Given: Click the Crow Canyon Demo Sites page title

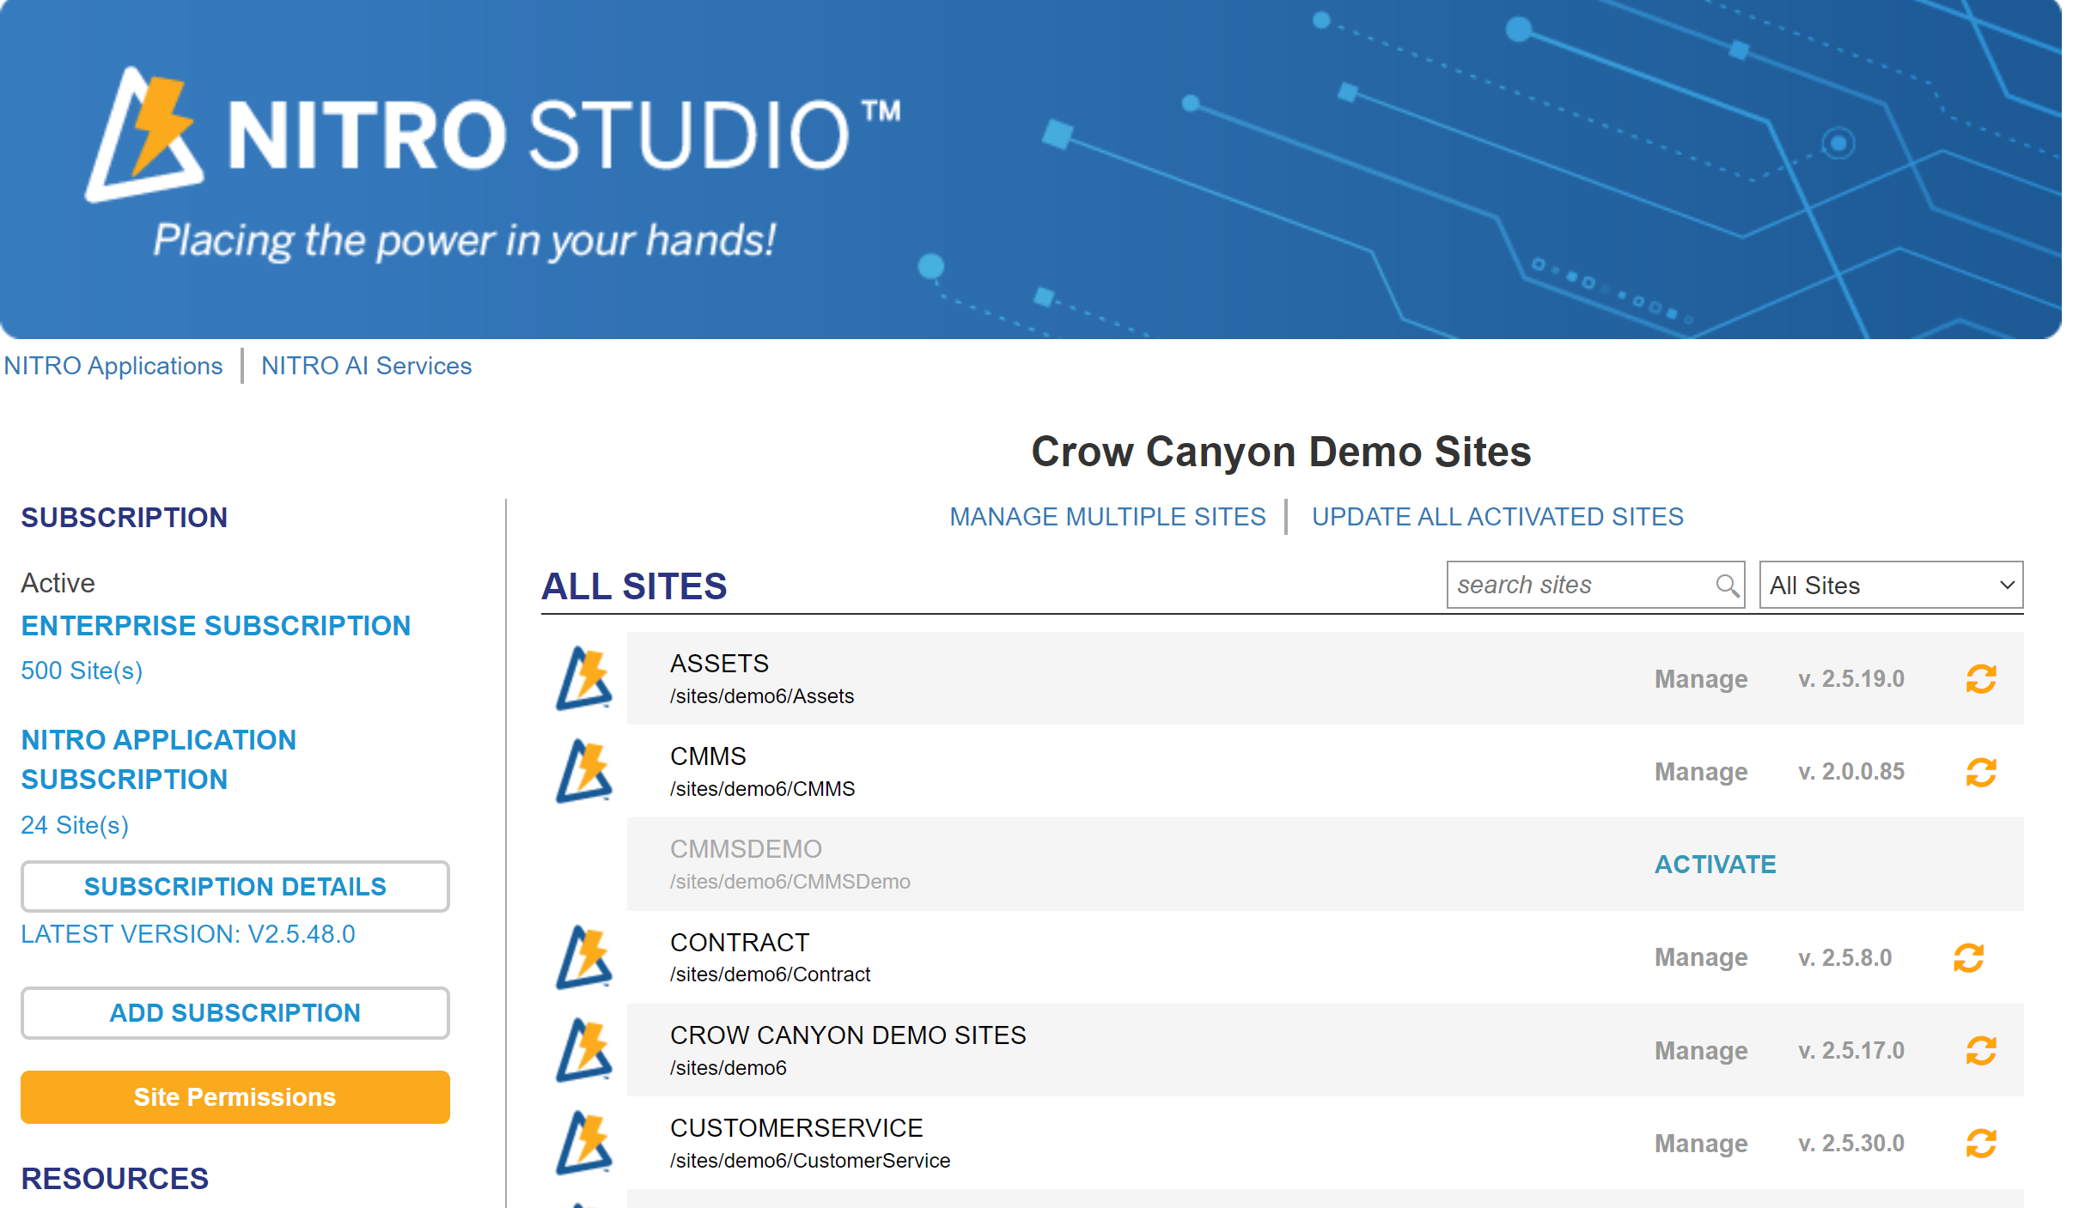Looking at the screenshot, I should [1281, 452].
